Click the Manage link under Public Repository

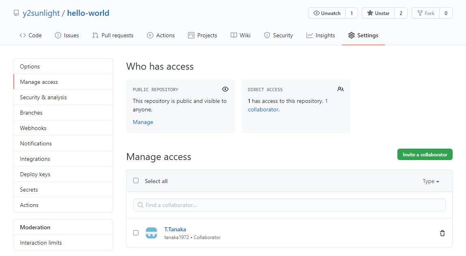[143, 122]
